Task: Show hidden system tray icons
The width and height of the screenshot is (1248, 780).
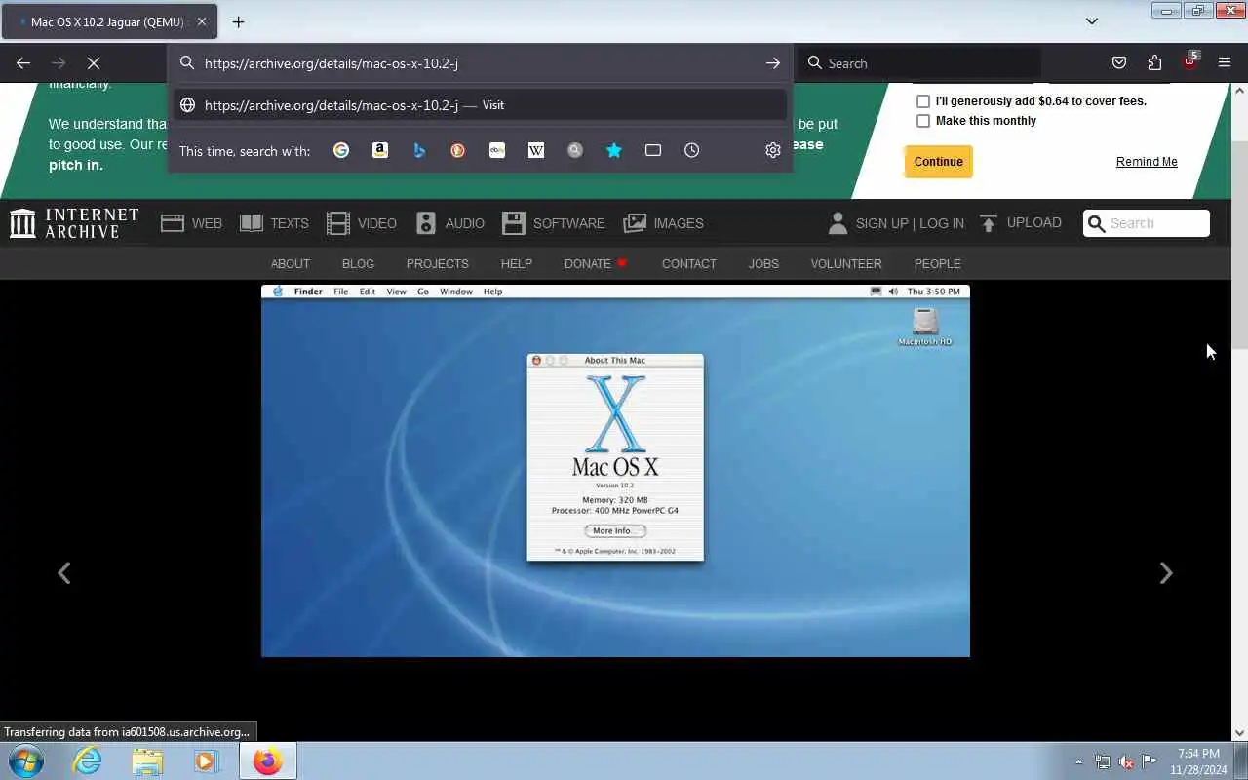Action: 1078,761
